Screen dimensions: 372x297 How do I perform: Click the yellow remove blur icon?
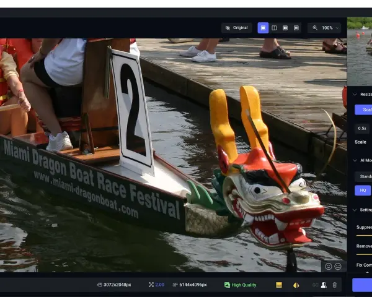(x=296, y=285)
